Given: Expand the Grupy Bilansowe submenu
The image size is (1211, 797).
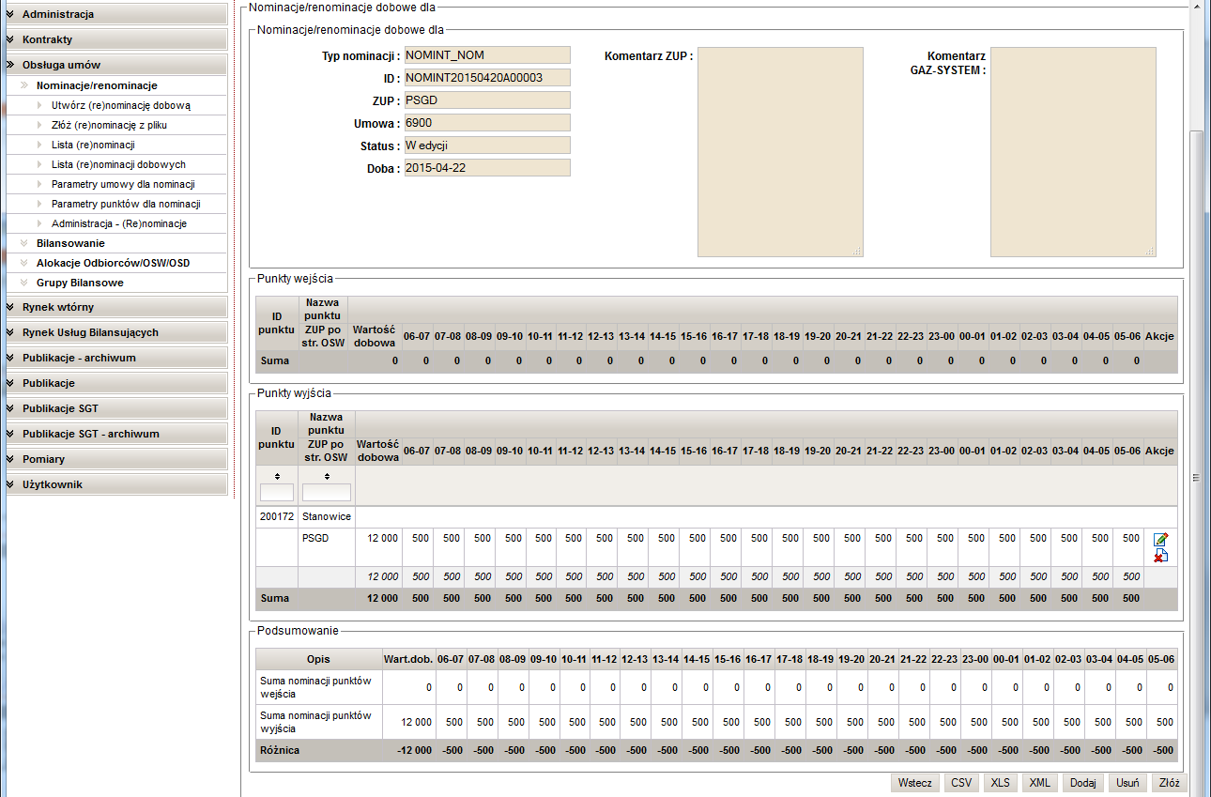Looking at the screenshot, I should pos(116,283).
